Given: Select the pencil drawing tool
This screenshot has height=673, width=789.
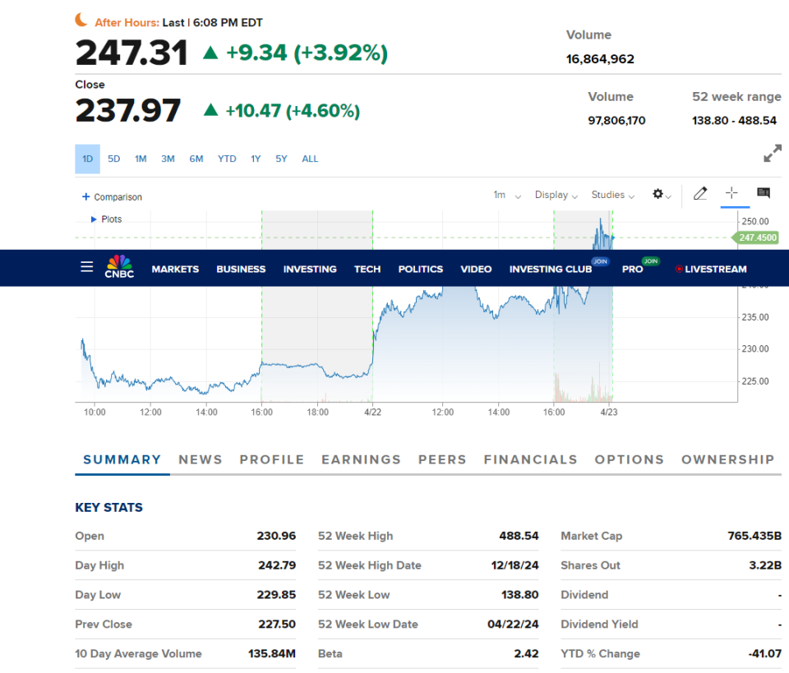Looking at the screenshot, I should pos(700,194).
